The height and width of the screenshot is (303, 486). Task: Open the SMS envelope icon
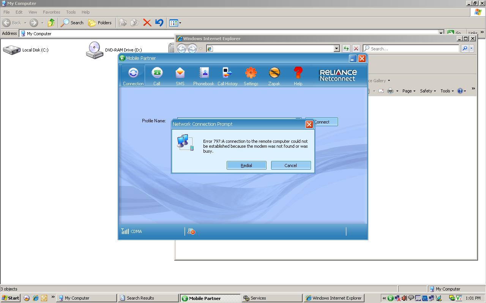click(x=180, y=75)
